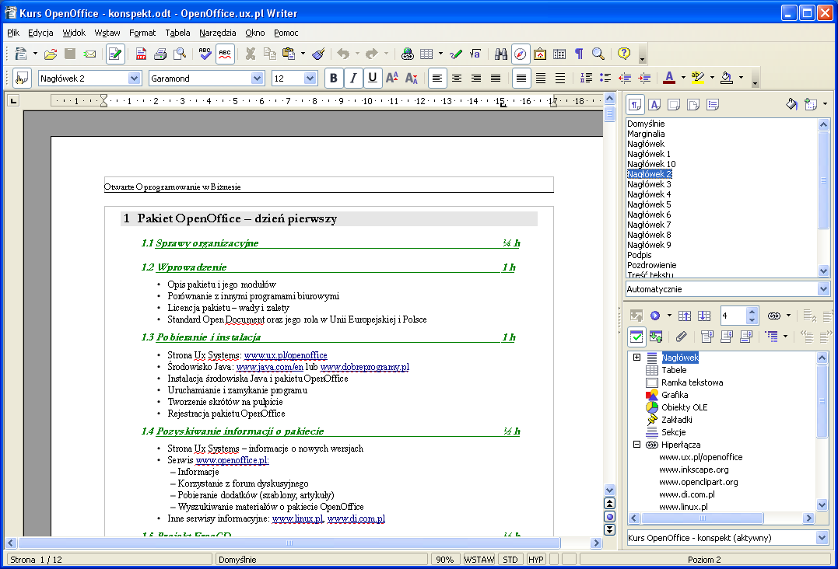Align text left
This screenshot has width=838, height=569.
tap(437, 79)
